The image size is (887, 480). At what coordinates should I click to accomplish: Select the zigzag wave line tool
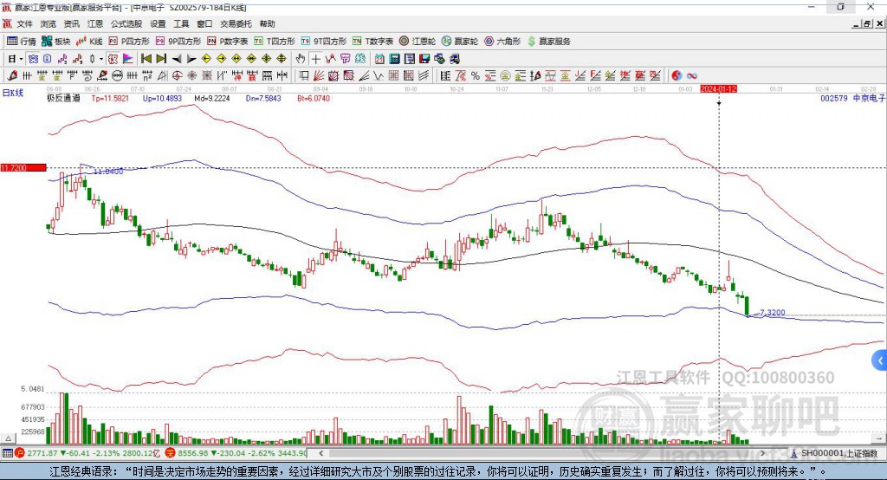[x=379, y=76]
